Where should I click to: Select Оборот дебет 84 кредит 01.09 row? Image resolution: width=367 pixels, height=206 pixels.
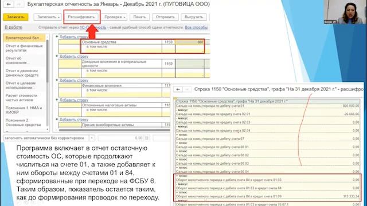tap(268, 196)
